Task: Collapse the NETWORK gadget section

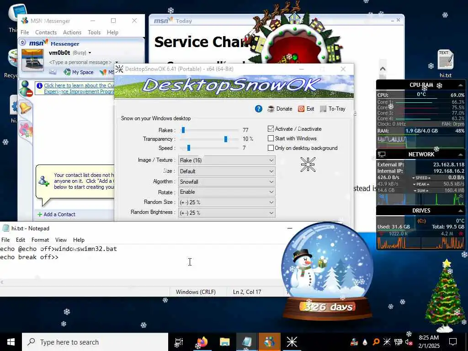Action: coord(461,154)
